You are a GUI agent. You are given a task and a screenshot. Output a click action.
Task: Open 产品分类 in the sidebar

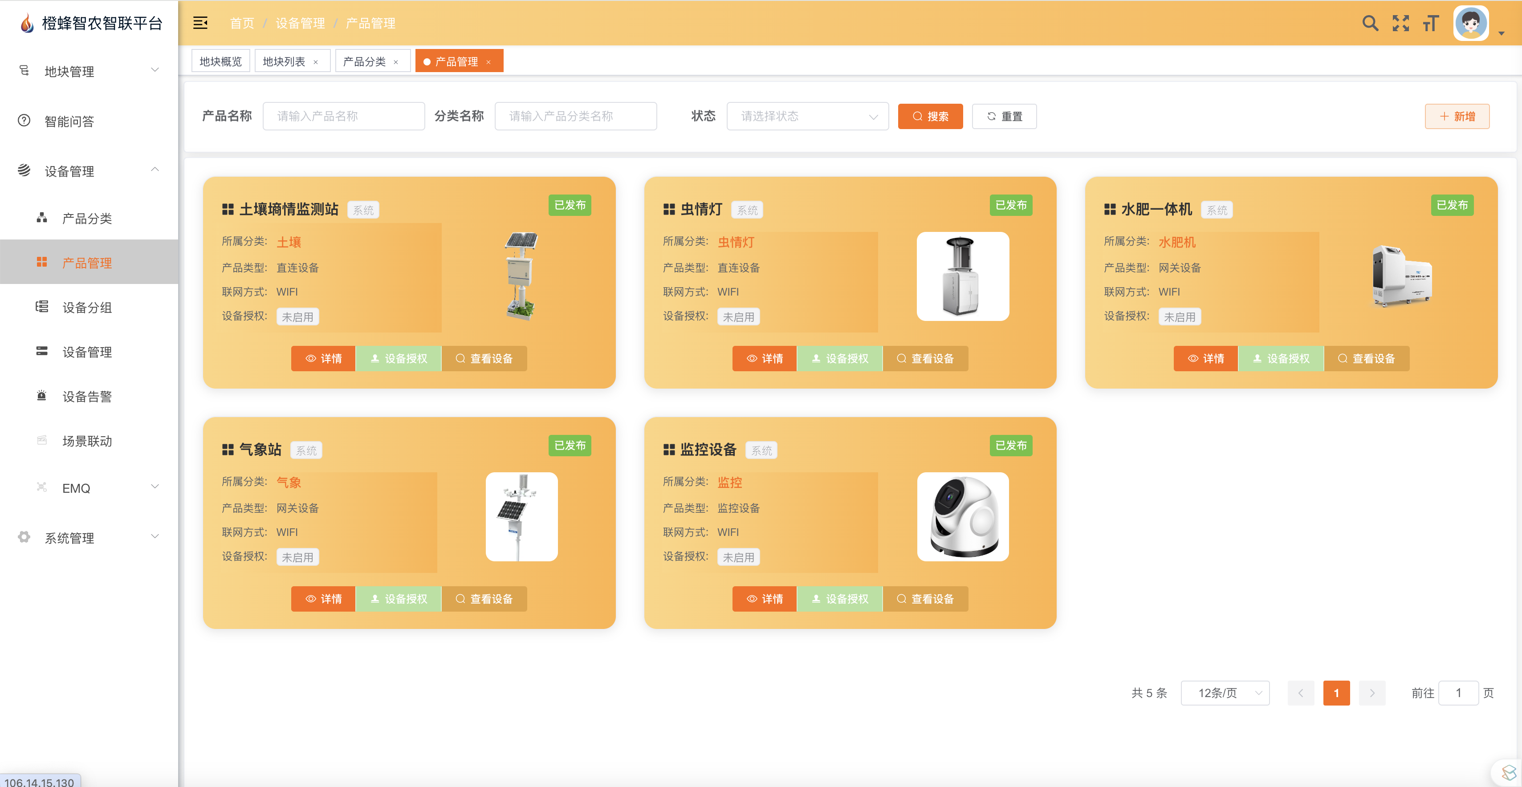[89, 219]
